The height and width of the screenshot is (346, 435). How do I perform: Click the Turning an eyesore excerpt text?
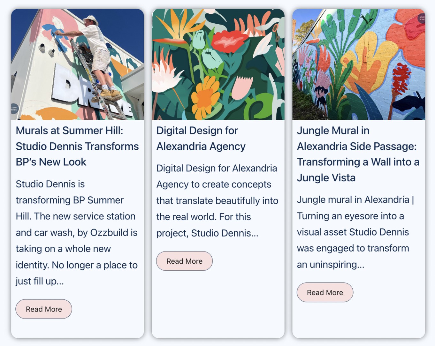pos(355,232)
